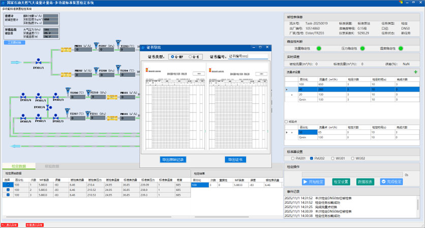This screenshot has width=425, height=228.
Task: Expand the 65 flow row in verification list
Action: pyautogui.click(x=292, y=132)
